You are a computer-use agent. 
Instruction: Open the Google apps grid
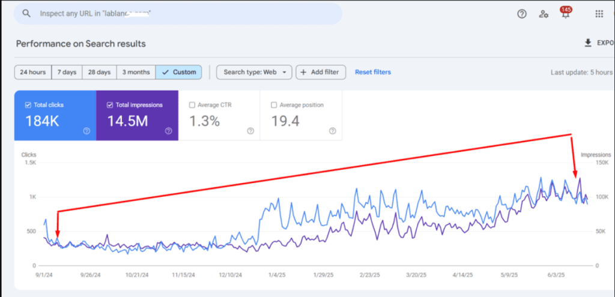pyautogui.click(x=599, y=14)
